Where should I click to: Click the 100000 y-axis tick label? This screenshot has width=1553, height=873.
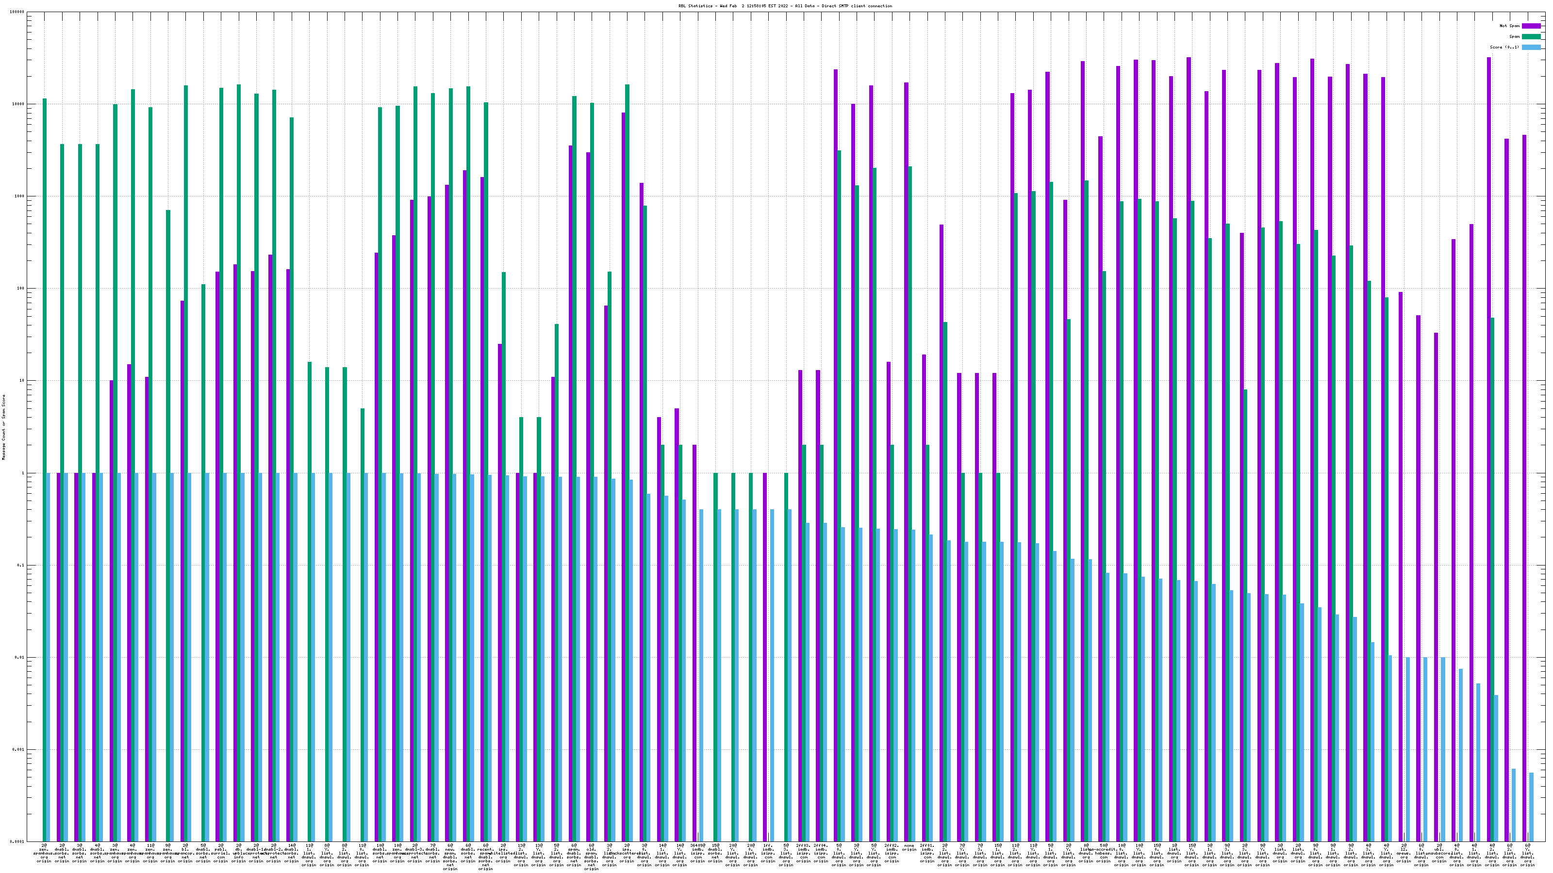click(17, 12)
